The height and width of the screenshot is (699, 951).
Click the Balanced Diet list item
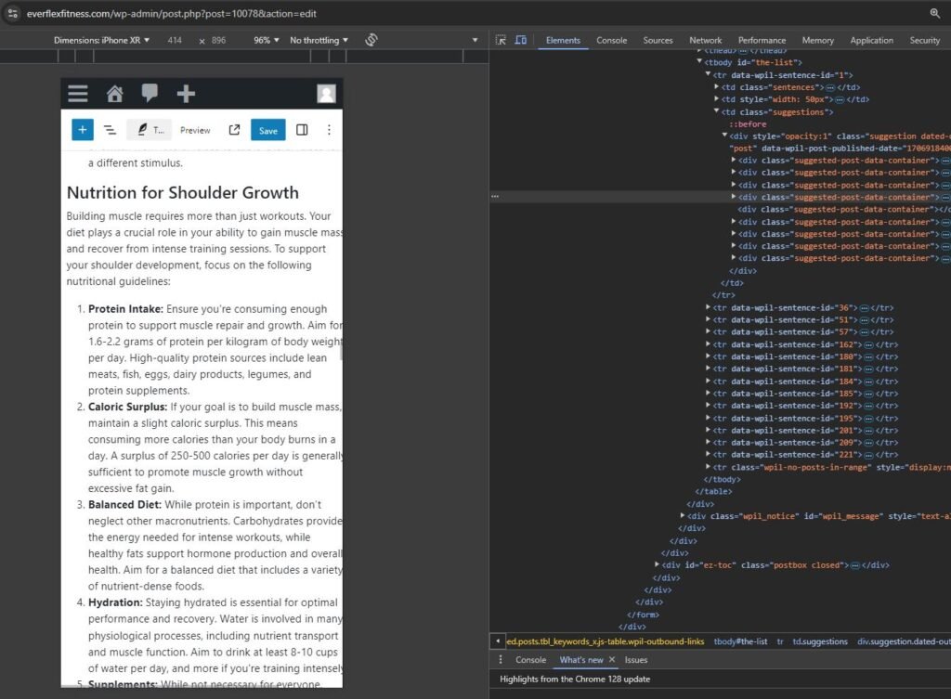215,545
